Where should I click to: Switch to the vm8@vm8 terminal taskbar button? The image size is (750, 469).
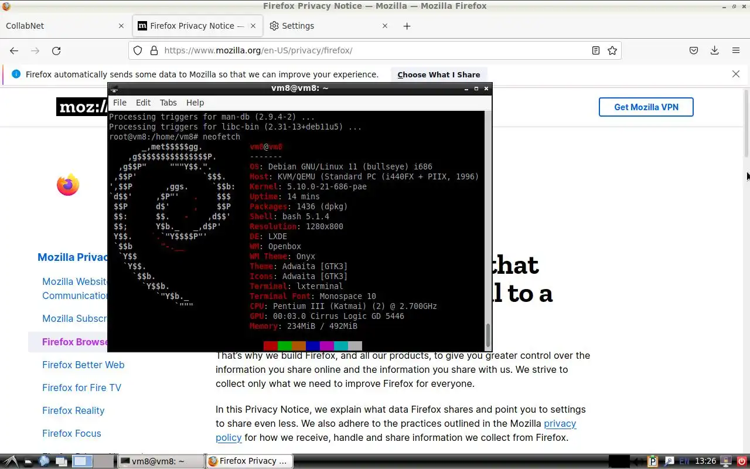[160, 461]
